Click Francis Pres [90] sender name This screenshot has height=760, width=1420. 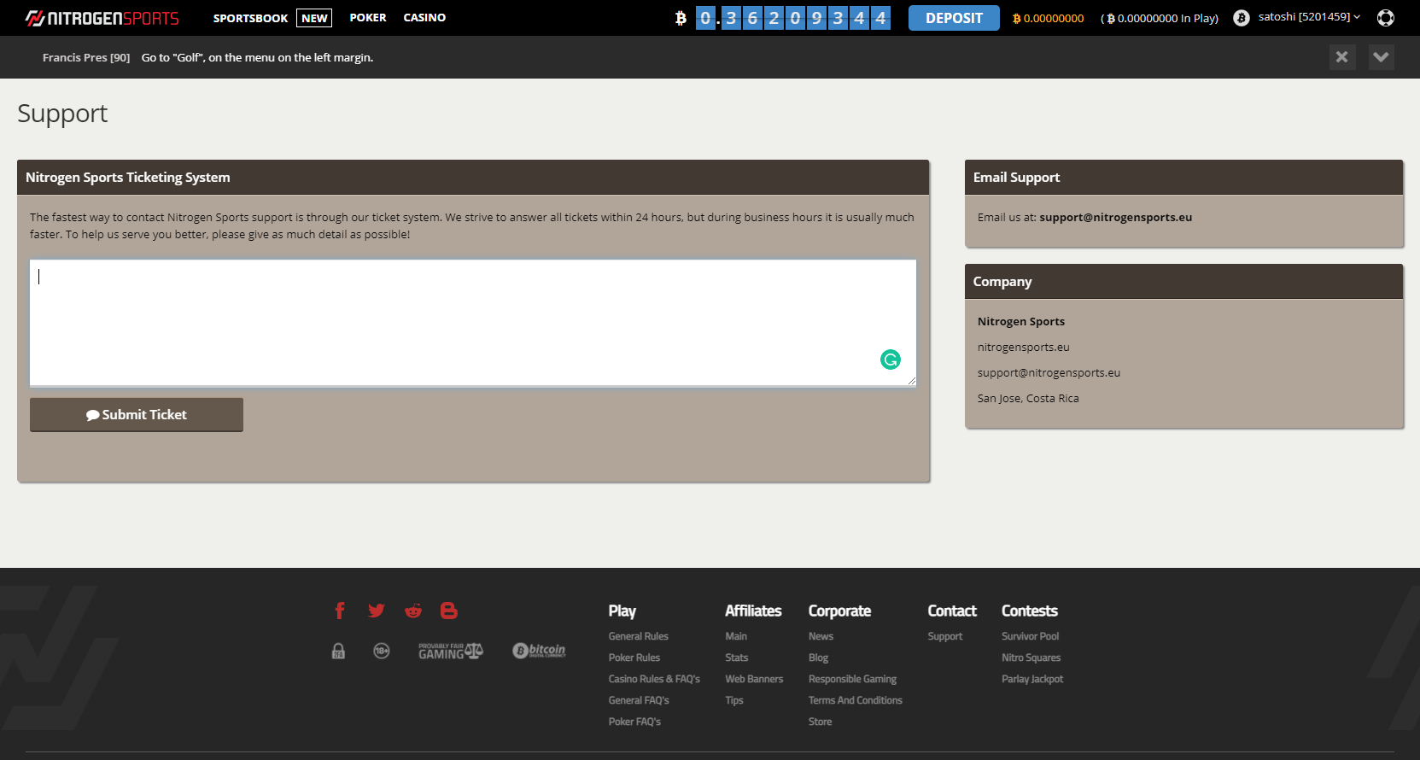point(86,57)
